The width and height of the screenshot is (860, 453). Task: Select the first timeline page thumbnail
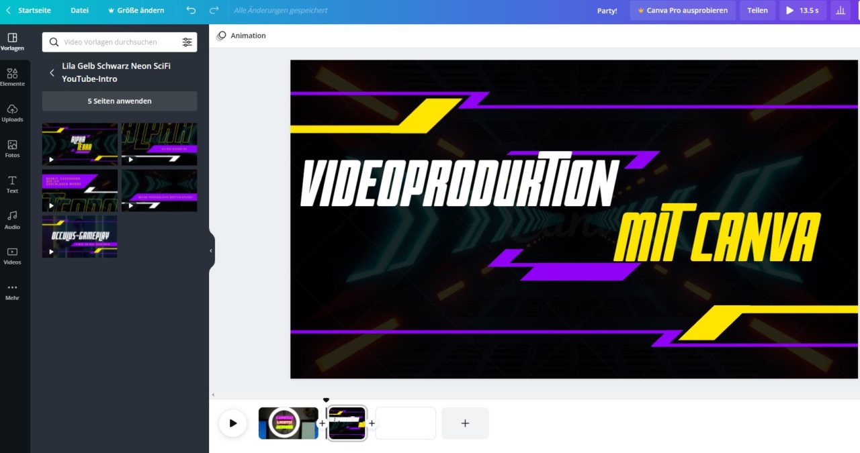tap(288, 423)
